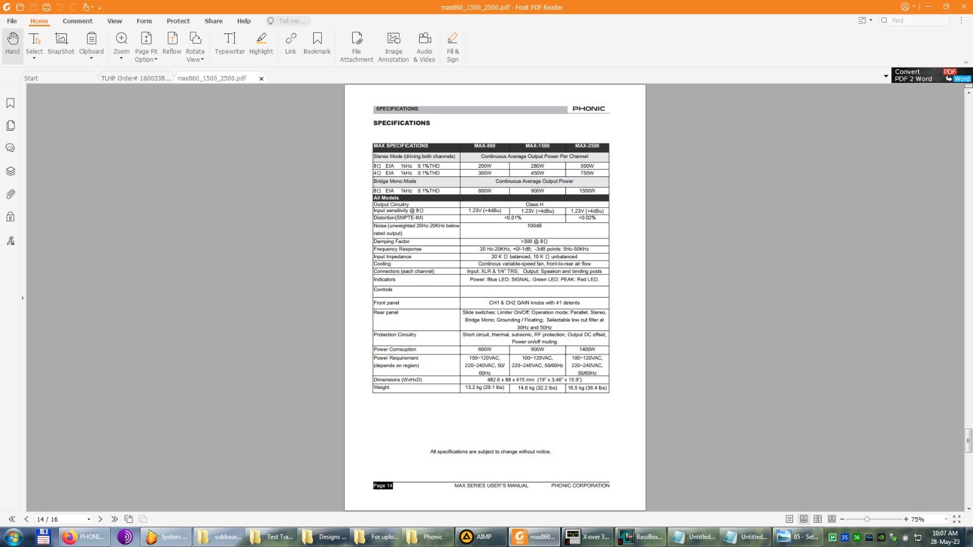
Task: Take a SnapShot of the page
Action: pos(61,44)
